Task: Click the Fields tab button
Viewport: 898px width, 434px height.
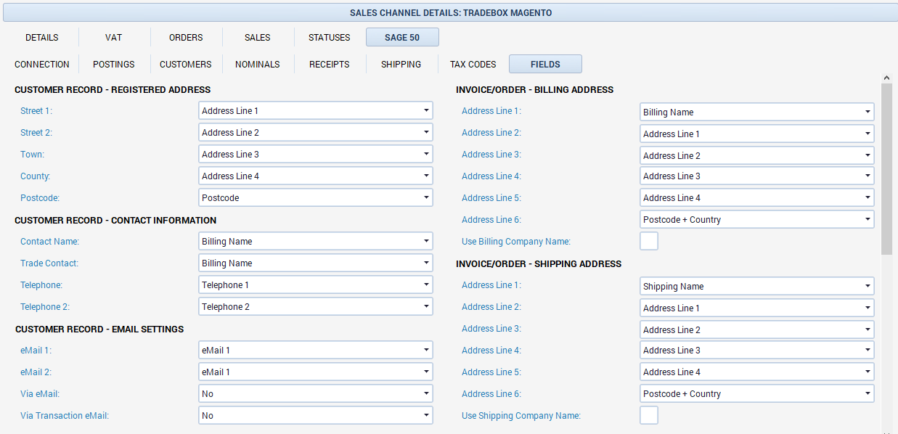Action: click(545, 65)
